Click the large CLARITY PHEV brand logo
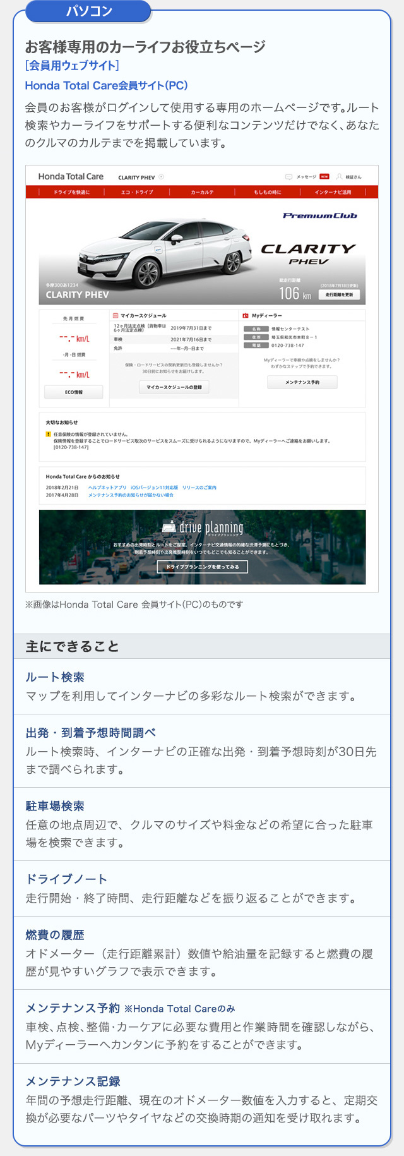The image size is (404, 1156). [308, 254]
